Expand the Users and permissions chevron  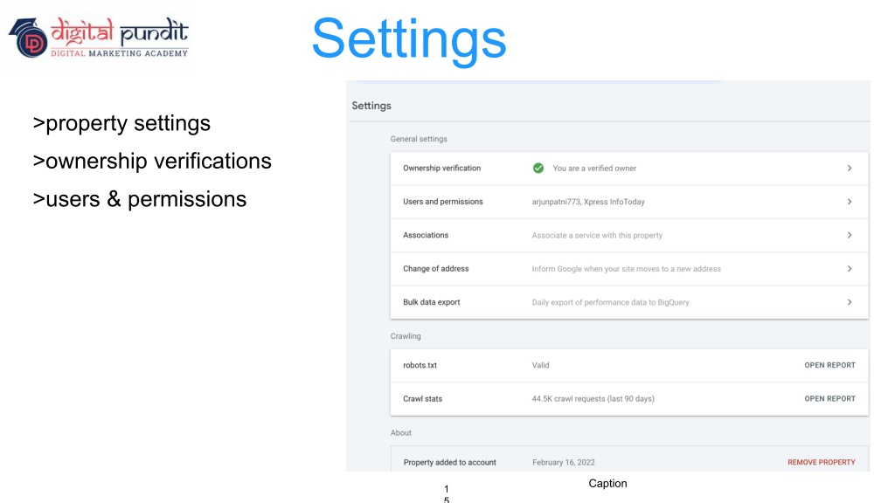[850, 202]
